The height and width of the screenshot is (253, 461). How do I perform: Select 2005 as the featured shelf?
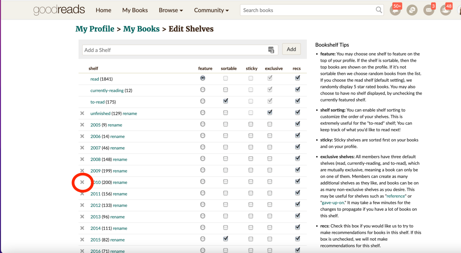(x=203, y=124)
